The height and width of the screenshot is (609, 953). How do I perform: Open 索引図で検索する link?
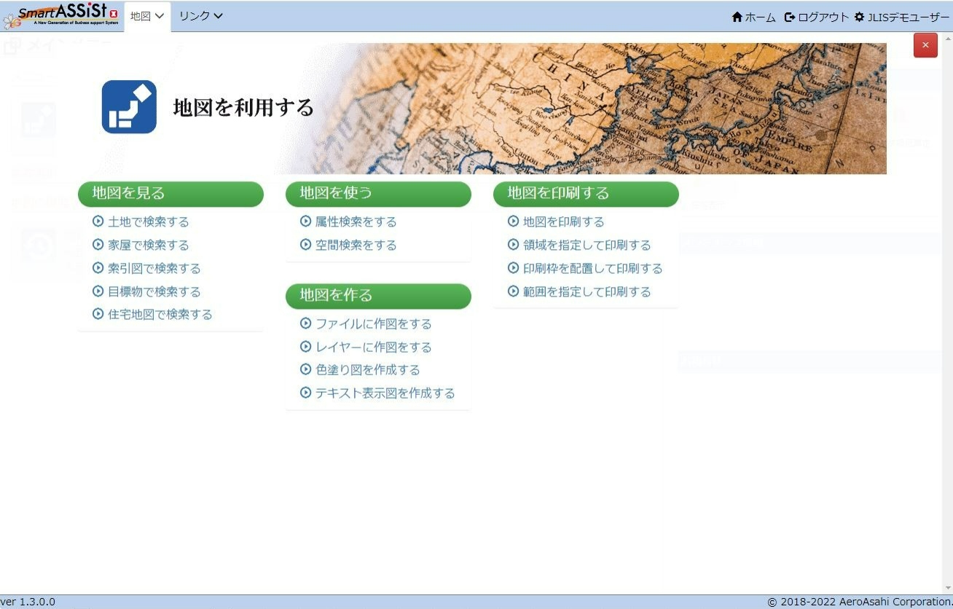154,268
